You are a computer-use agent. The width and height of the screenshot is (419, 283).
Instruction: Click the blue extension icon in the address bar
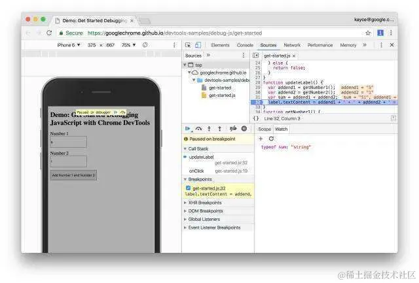tap(380, 33)
